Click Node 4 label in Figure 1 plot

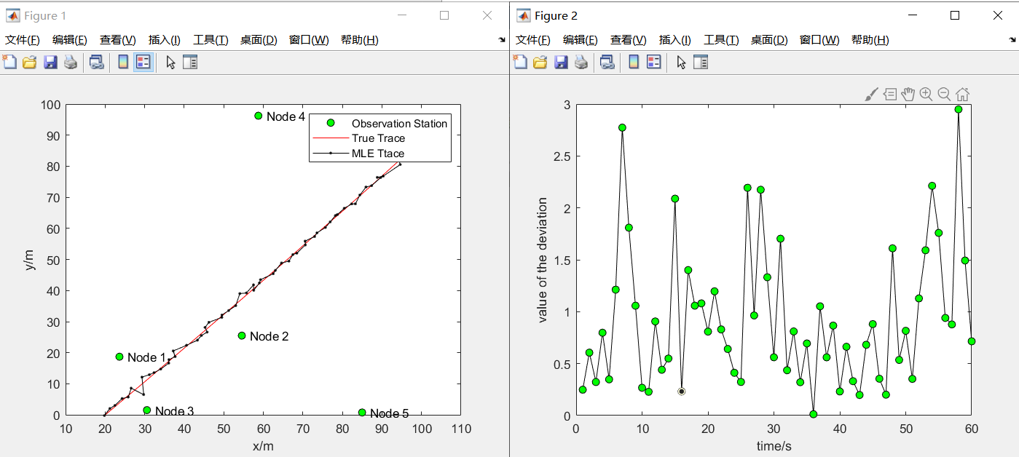(286, 116)
